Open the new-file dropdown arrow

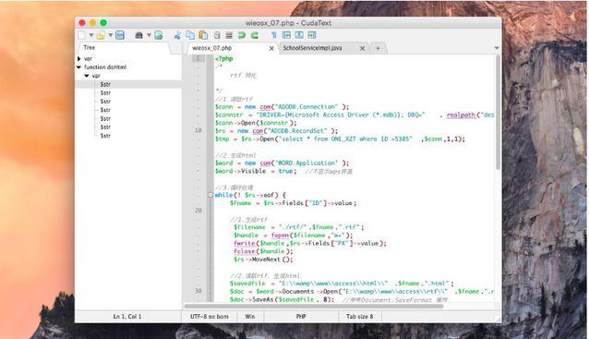point(90,35)
